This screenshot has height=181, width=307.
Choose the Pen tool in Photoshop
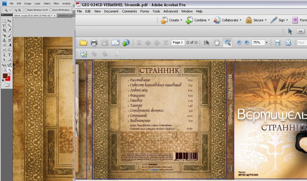[x=4, y=55]
